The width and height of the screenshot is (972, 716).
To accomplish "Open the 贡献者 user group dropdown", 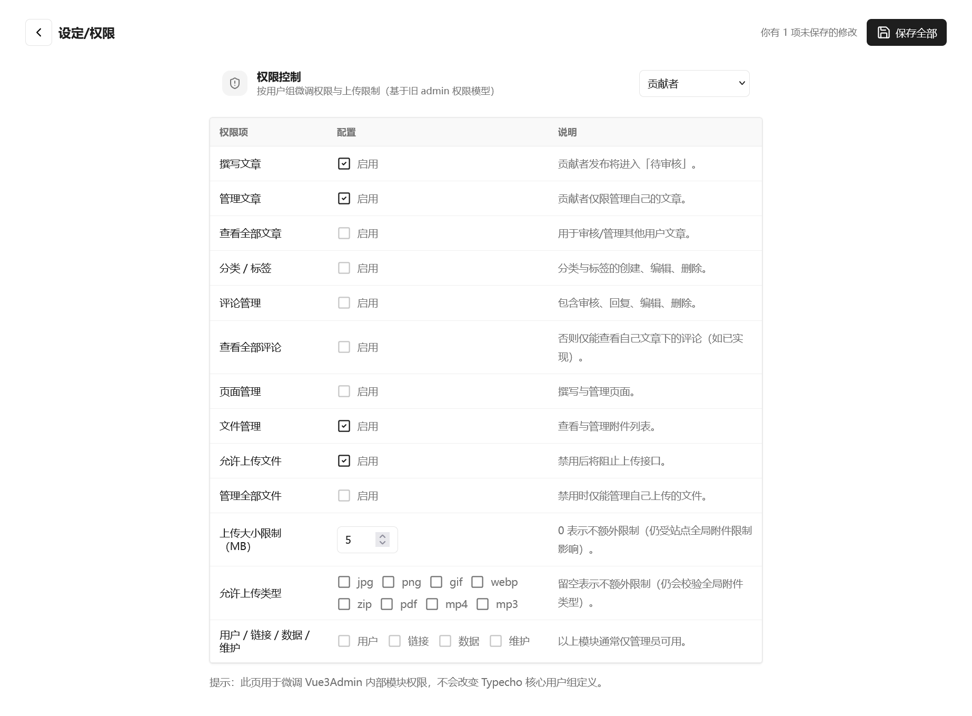I will point(694,84).
